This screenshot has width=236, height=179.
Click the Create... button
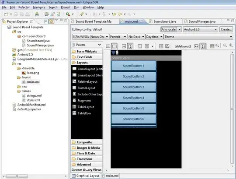[x=226, y=29]
